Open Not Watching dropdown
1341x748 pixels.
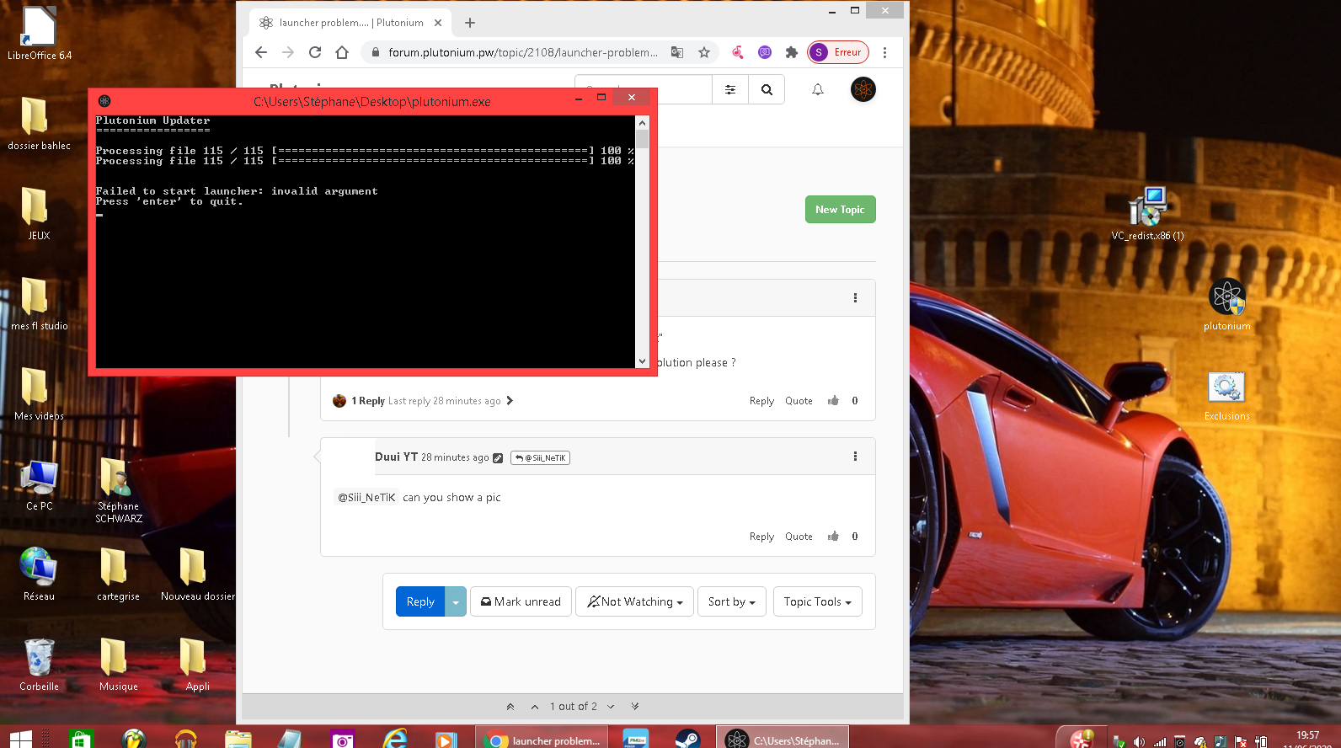[634, 601]
